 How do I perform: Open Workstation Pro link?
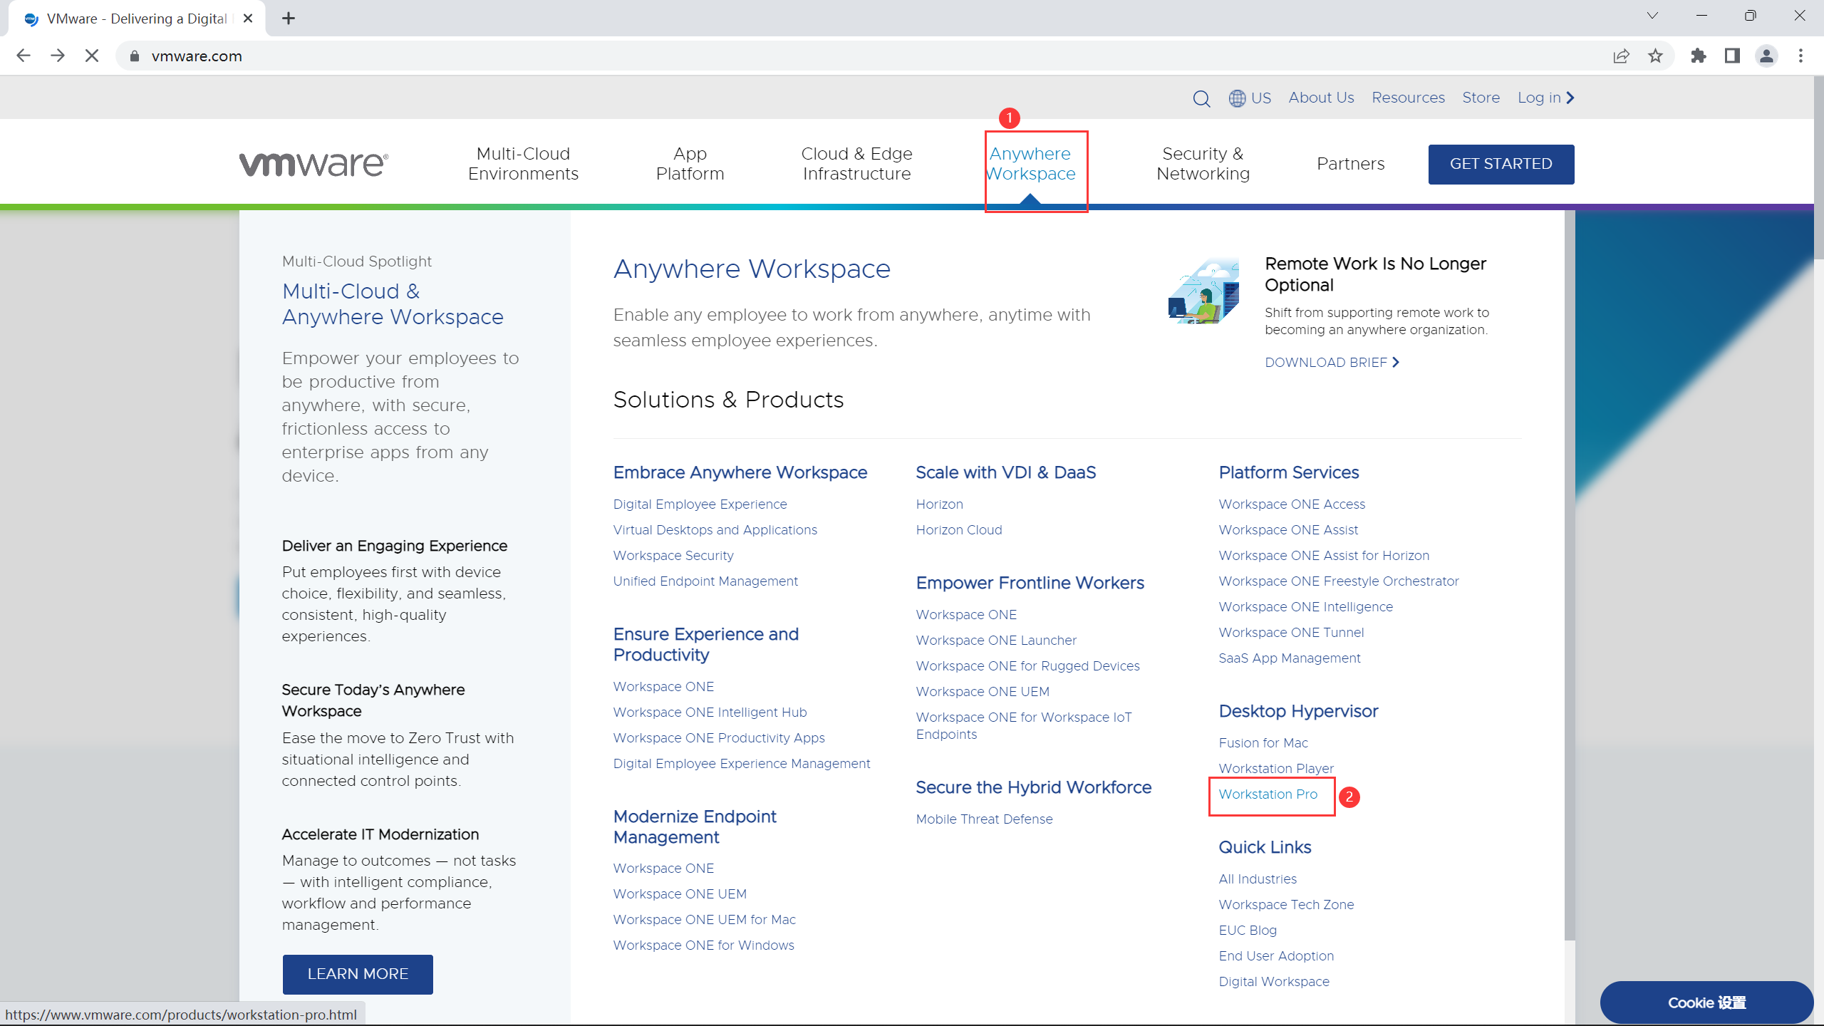(1268, 794)
